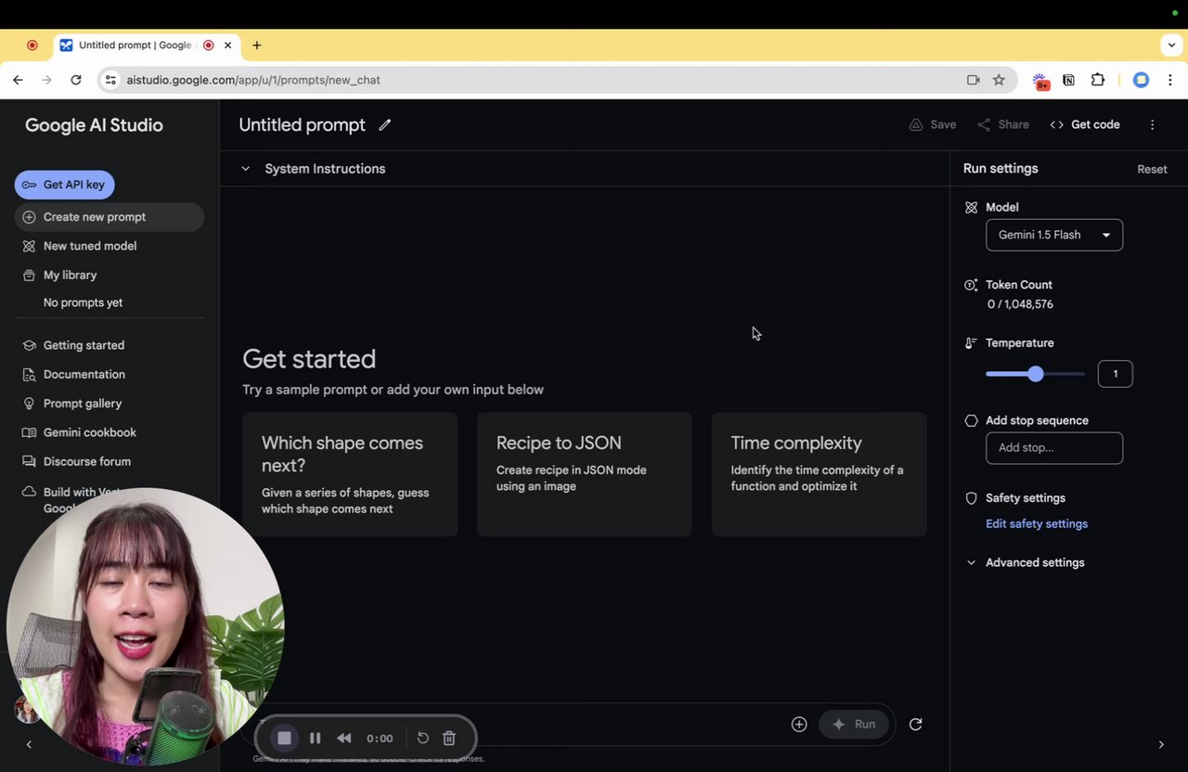Image resolution: width=1188 pixels, height=772 pixels.
Task: Click the Save button
Action: pyautogui.click(x=933, y=125)
